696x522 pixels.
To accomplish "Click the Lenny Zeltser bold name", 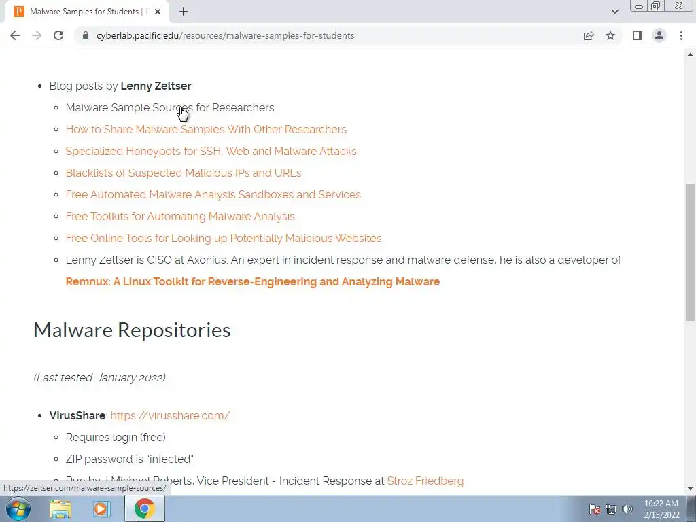I will 156,86.
